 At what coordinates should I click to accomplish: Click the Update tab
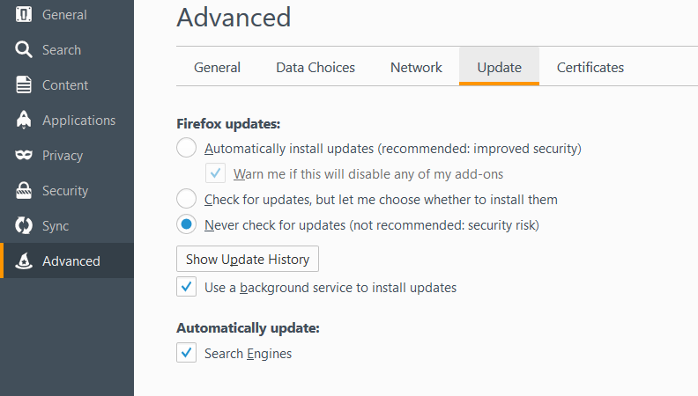(499, 67)
